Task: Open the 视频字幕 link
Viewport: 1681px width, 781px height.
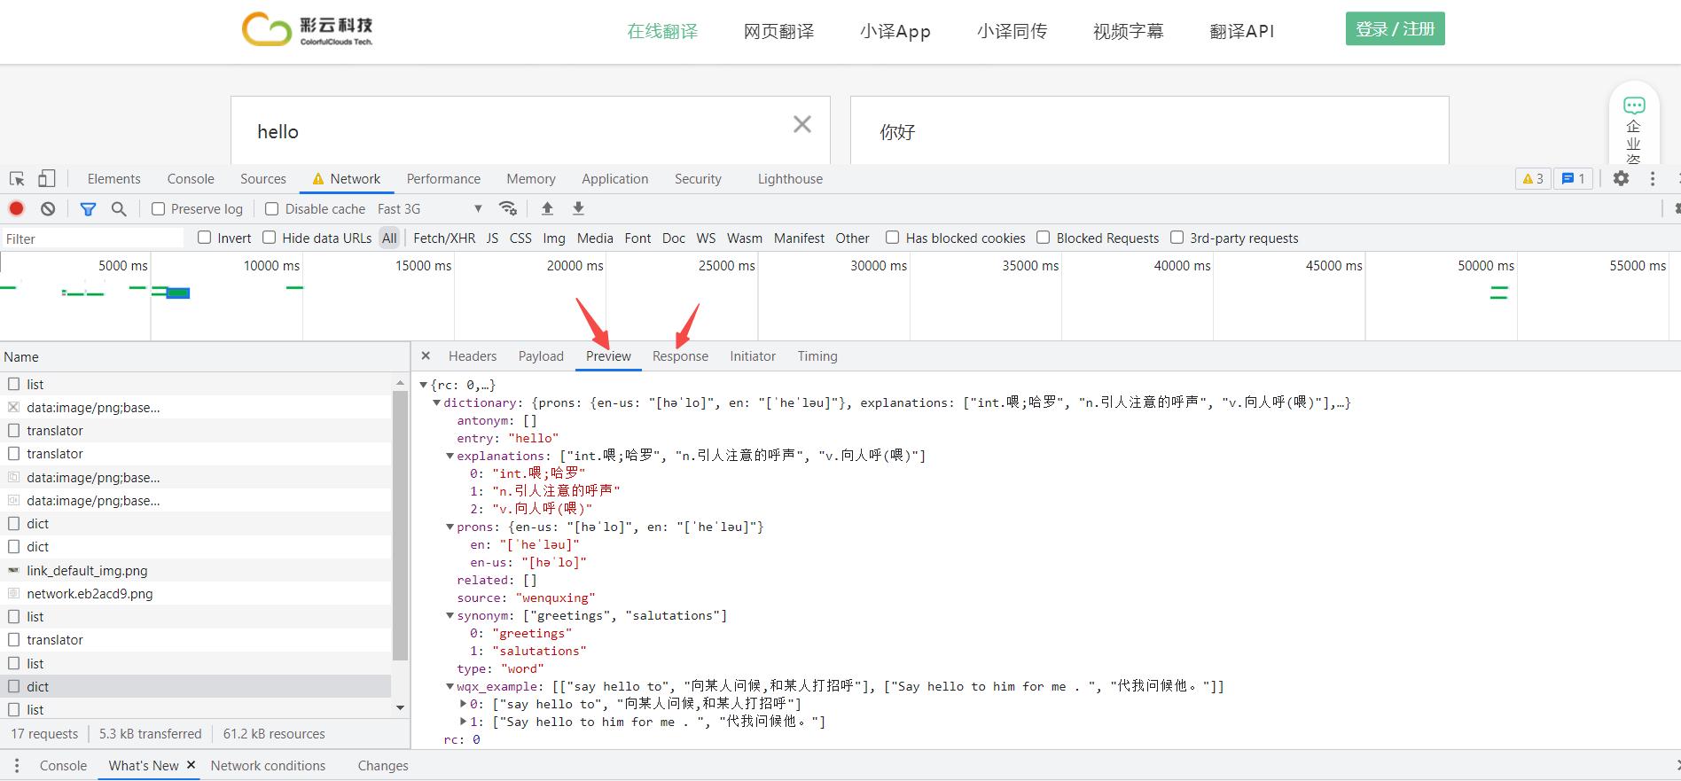Action: [1128, 31]
